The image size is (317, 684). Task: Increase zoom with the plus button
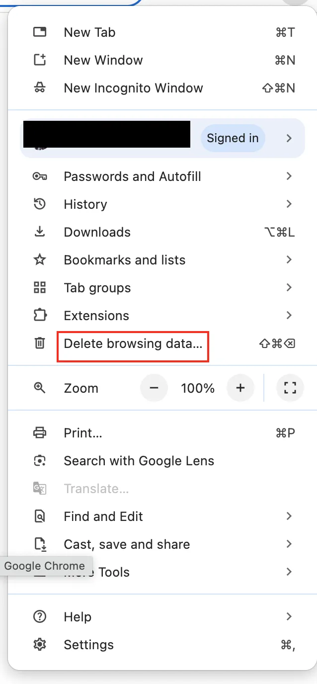[240, 388]
